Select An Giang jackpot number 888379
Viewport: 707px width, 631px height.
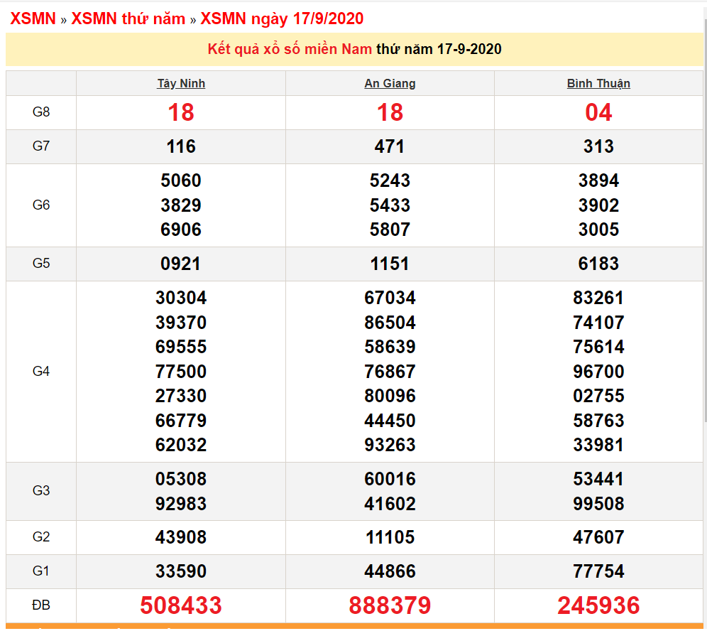(x=389, y=606)
